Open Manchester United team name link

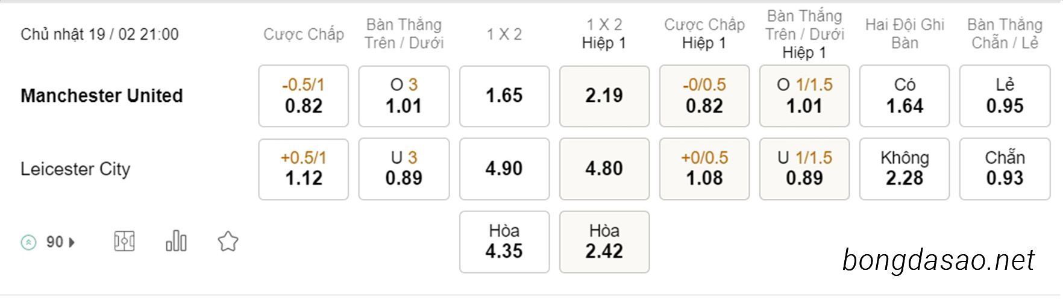pos(102,96)
